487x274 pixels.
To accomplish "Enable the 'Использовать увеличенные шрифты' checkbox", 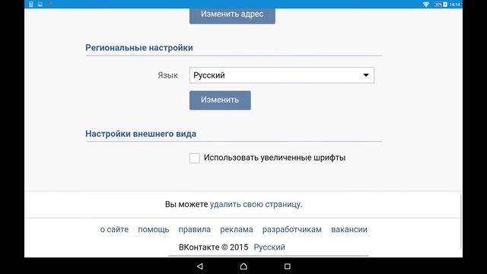I will 195,158.
